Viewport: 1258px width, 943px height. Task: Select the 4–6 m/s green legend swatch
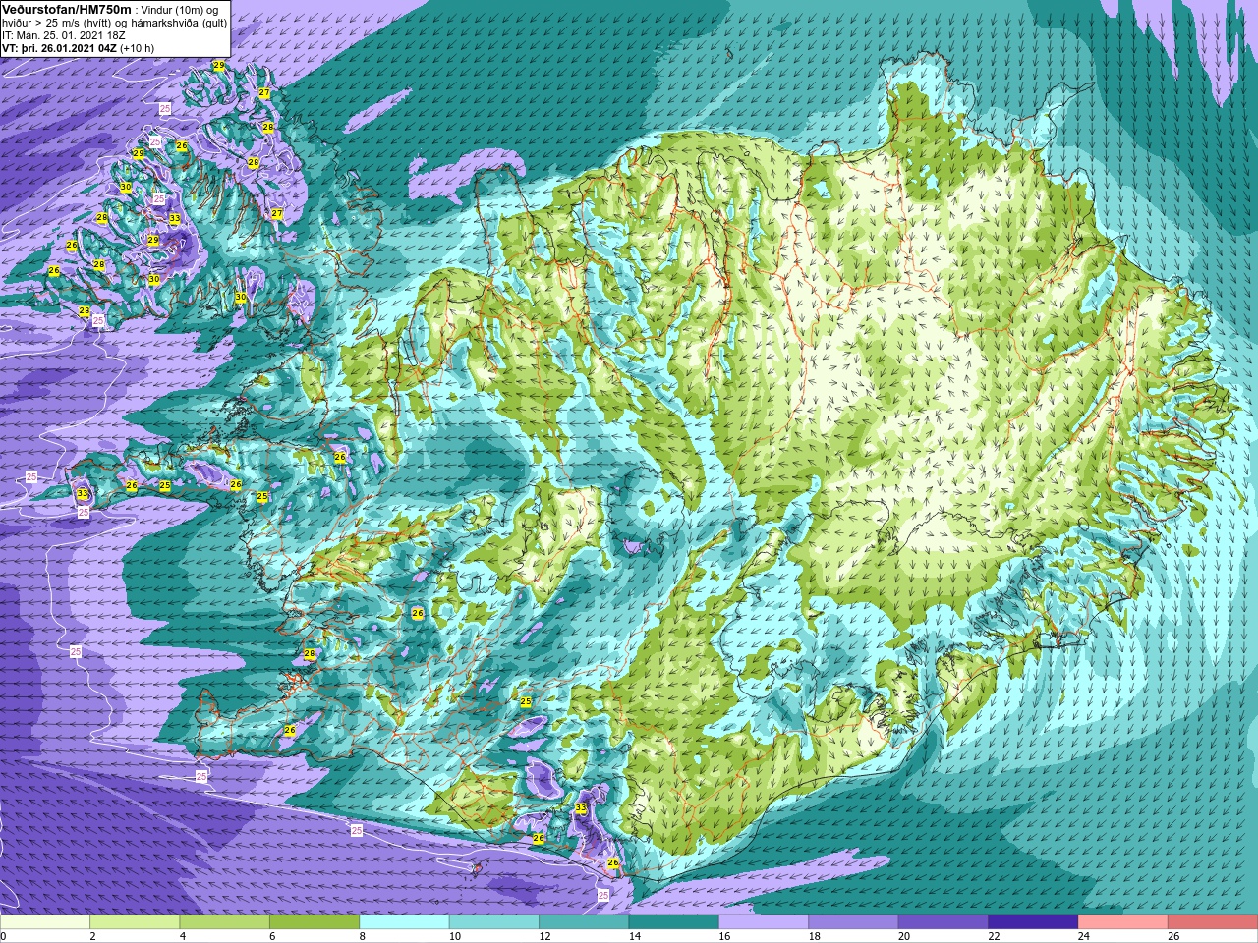pyautogui.click(x=224, y=922)
